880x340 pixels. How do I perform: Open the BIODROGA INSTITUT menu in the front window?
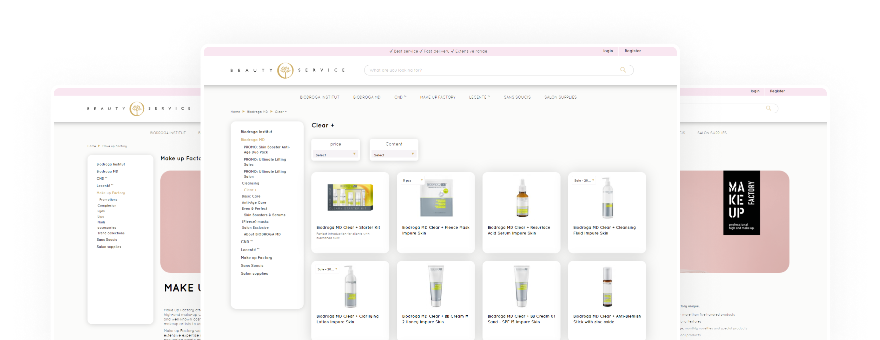click(x=320, y=97)
